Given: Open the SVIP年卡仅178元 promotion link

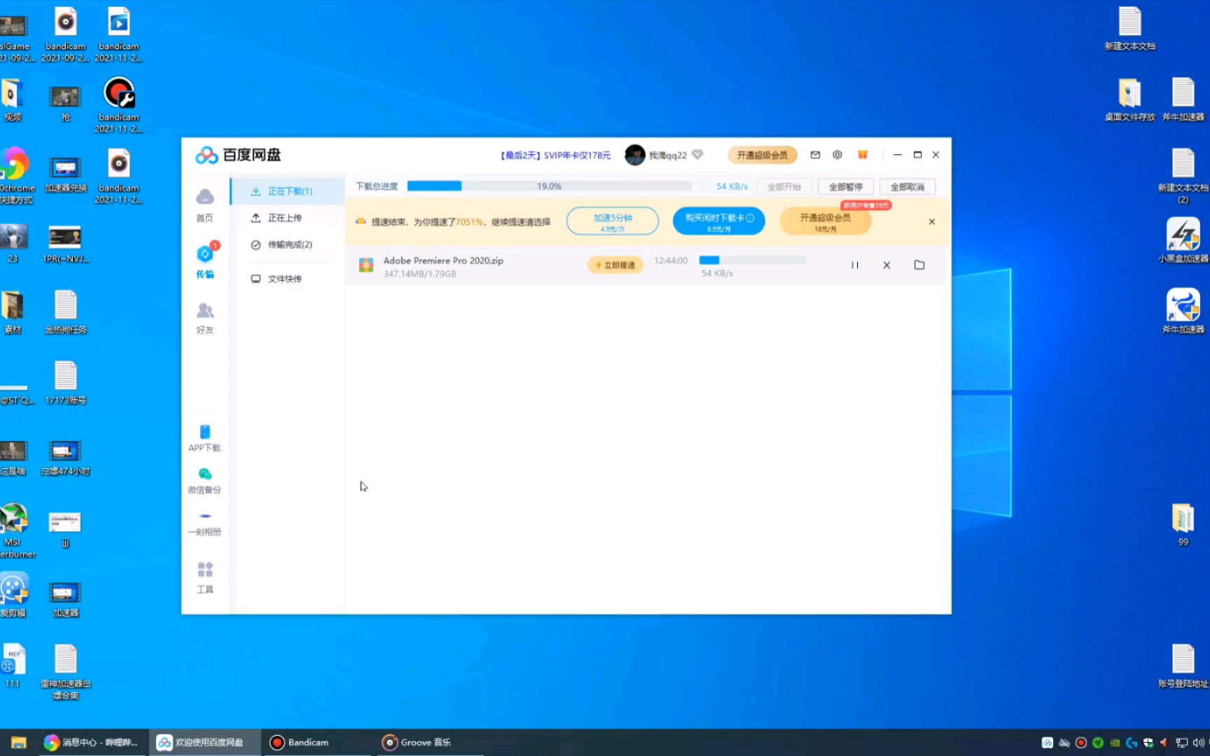Looking at the screenshot, I should 555,155.
